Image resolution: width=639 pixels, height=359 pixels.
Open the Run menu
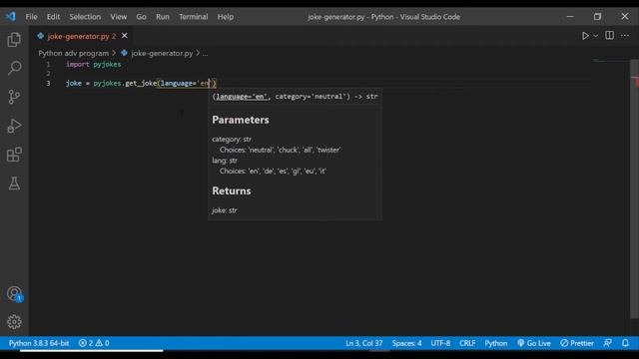click(x=162, y=17)
